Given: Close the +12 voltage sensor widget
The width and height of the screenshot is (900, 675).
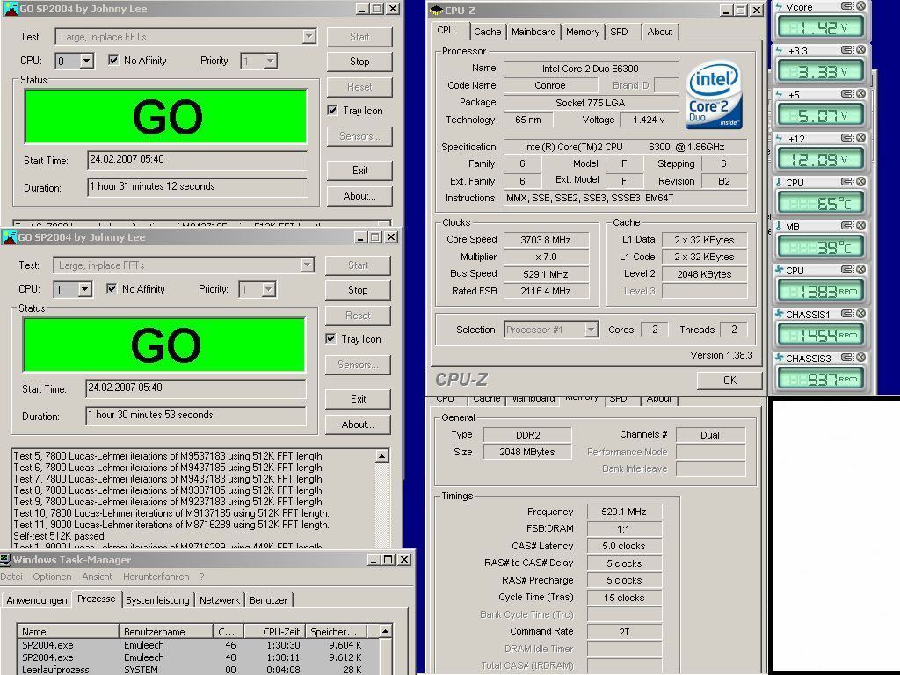Looking at the screenshot, I should (860, 138).
